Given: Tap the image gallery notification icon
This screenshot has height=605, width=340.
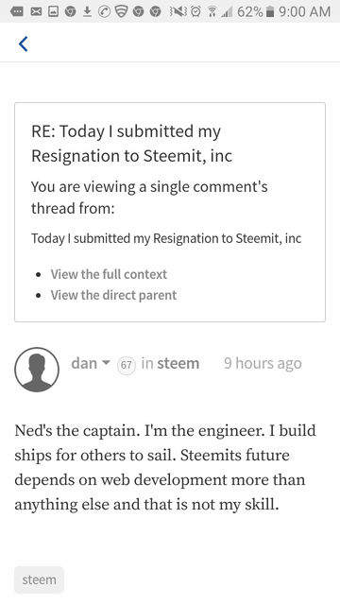Looking at the screenshot, I should pyautogui.click(x=53, y=12).
